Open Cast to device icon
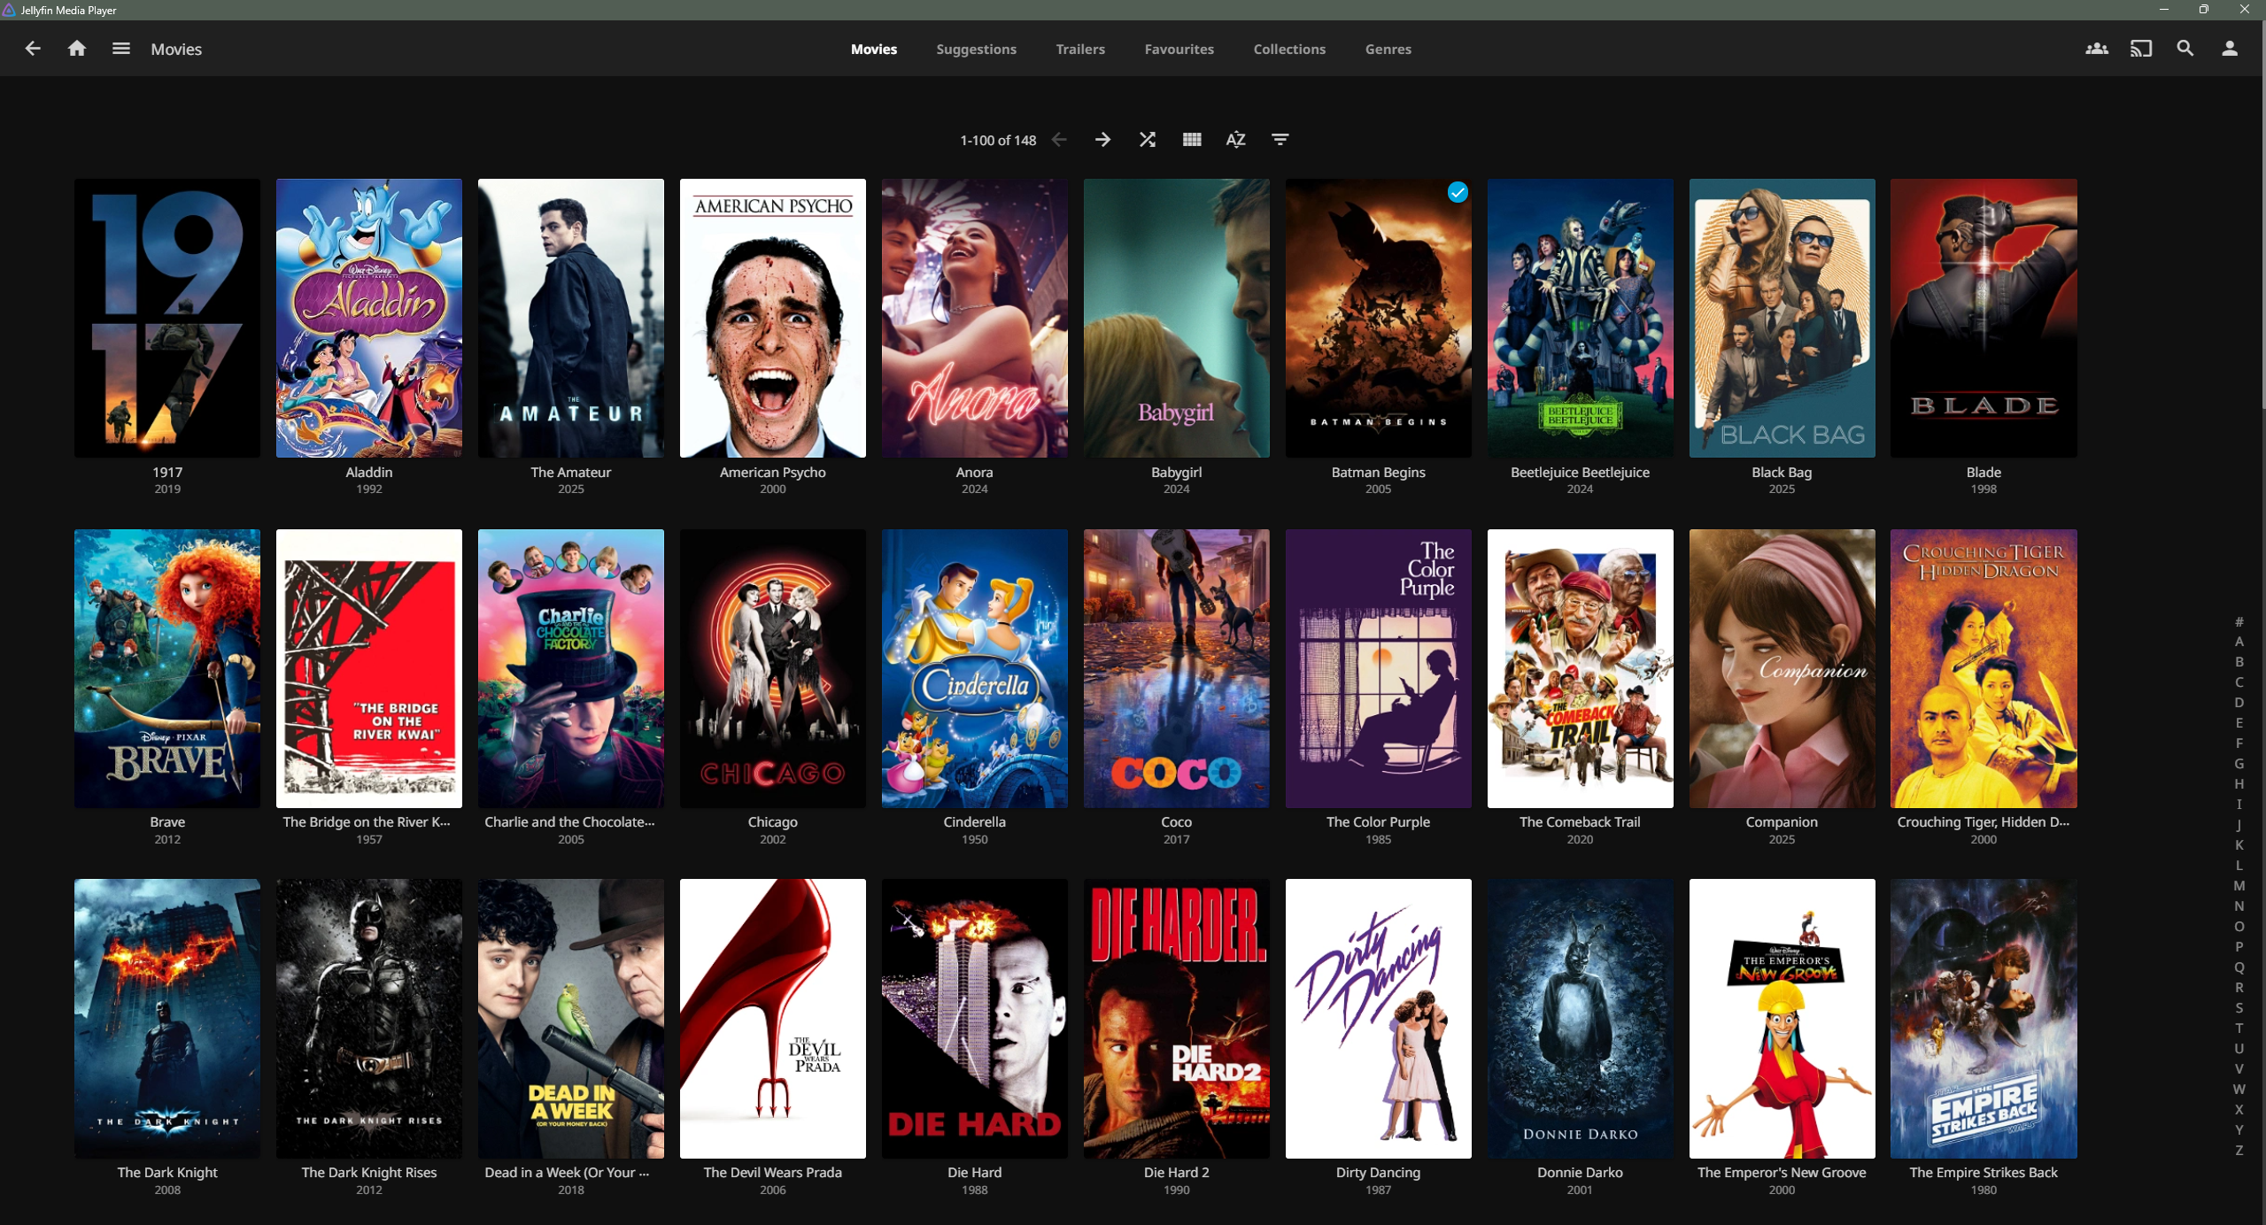The image size is (2266, 1225). point(2140,49)
